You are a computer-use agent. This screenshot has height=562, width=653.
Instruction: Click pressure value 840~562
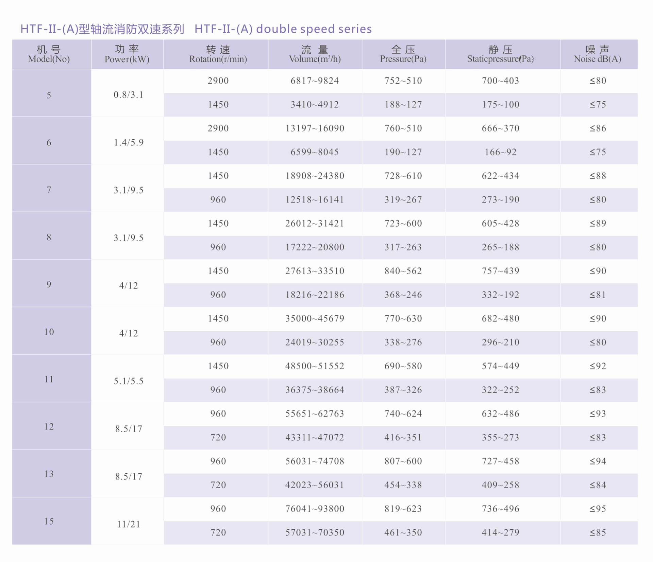coord(403,271)
